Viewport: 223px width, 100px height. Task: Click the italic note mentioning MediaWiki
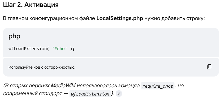[93, 90]
